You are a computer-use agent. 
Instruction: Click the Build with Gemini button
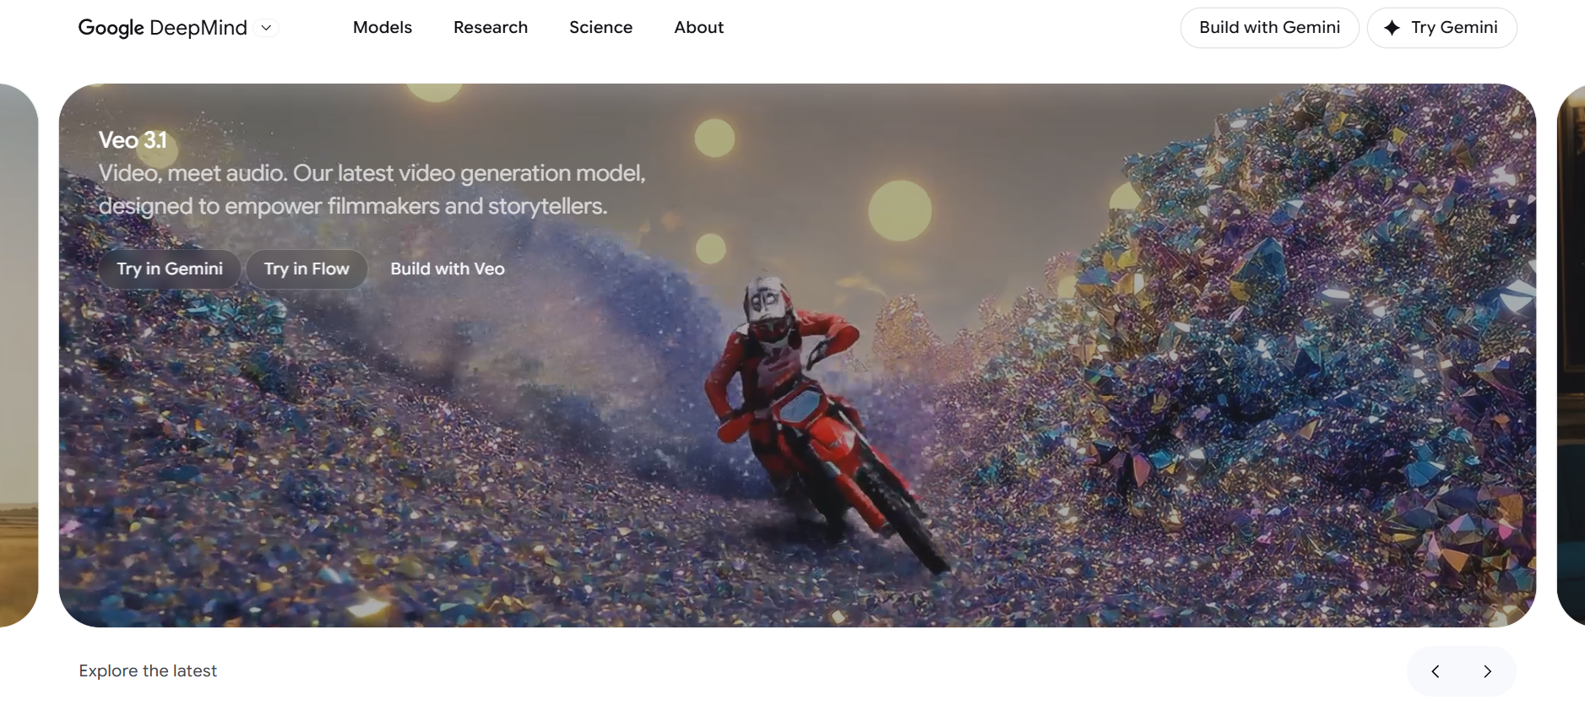[1269, 28]
